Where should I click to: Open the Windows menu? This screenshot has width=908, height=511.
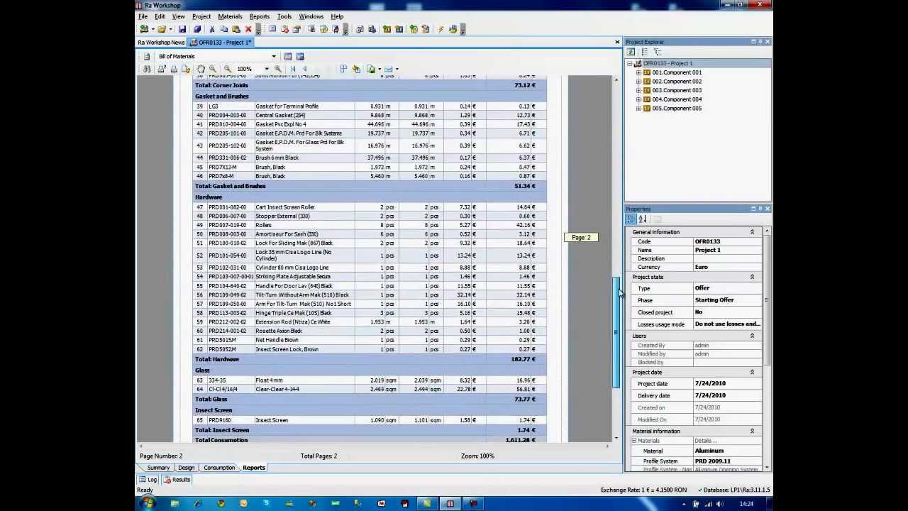click(311, 16)
